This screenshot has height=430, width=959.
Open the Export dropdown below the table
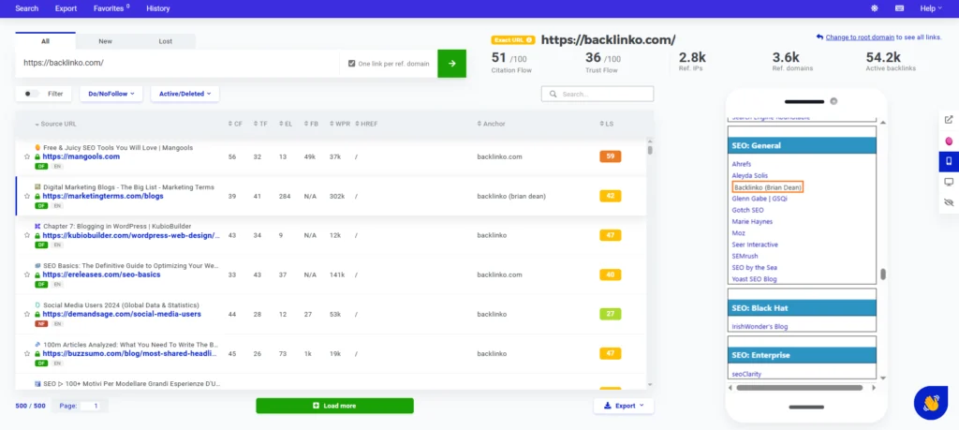(x=624, y=406)
